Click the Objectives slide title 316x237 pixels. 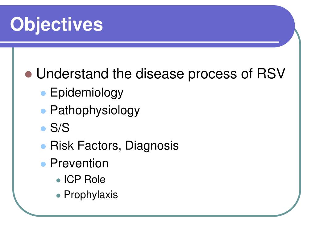[56, 25]
